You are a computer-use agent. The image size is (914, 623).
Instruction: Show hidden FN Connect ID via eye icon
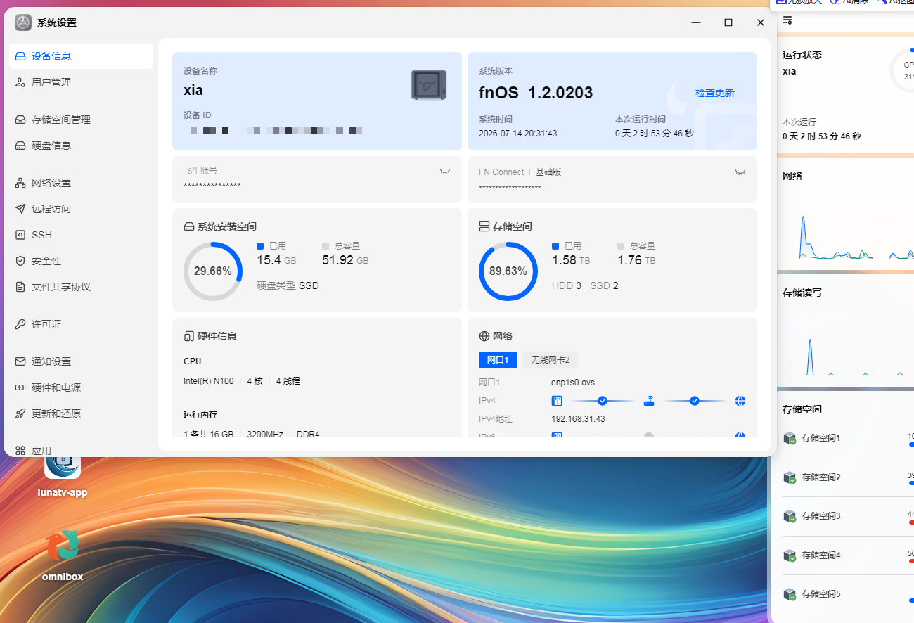coord(740,172)
